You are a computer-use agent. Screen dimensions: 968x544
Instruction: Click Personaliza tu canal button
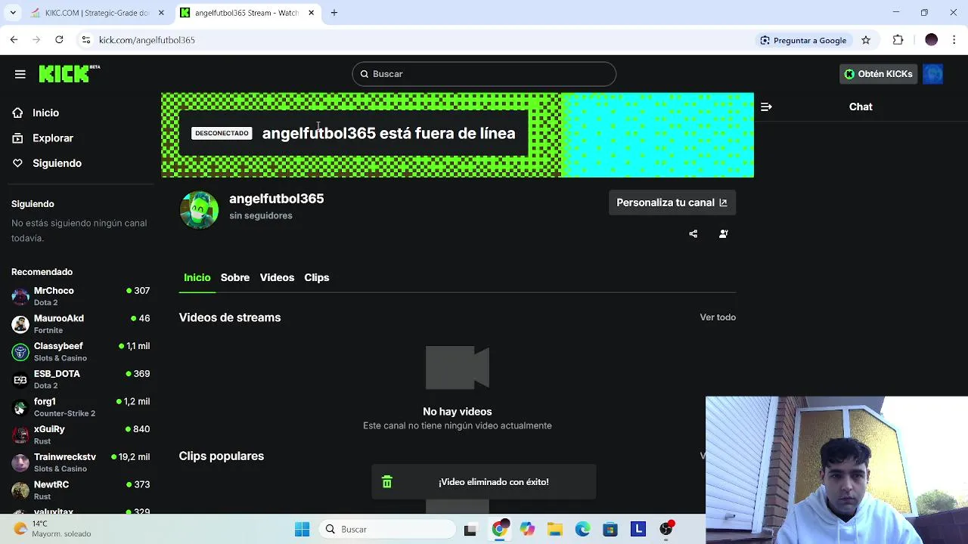click(x=672, y=202)
